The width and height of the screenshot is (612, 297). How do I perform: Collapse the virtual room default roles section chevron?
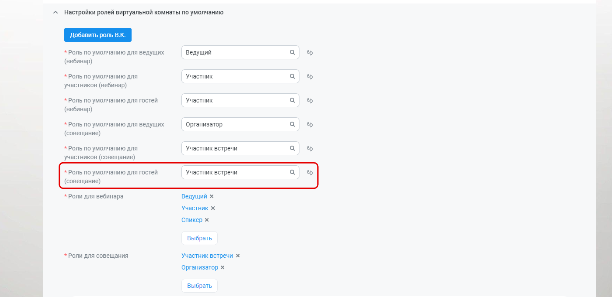(55, 13)
